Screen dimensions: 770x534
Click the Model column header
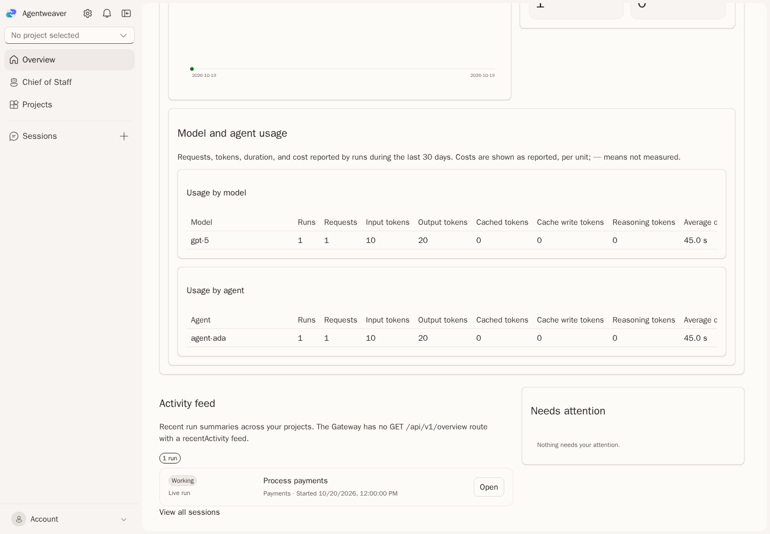click(x=202, y=222)
